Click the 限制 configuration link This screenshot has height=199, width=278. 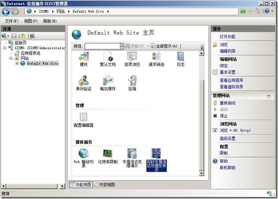click(x=226, y=153)
